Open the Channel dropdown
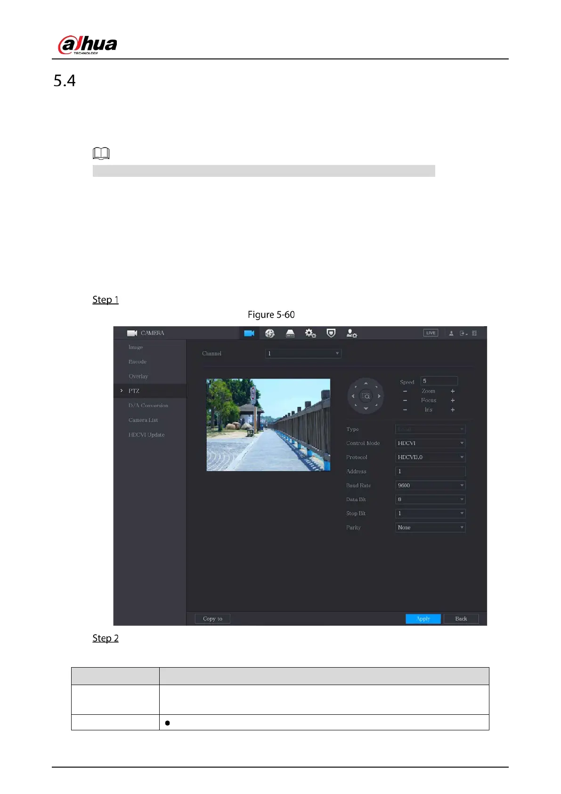 pos(303,353)
